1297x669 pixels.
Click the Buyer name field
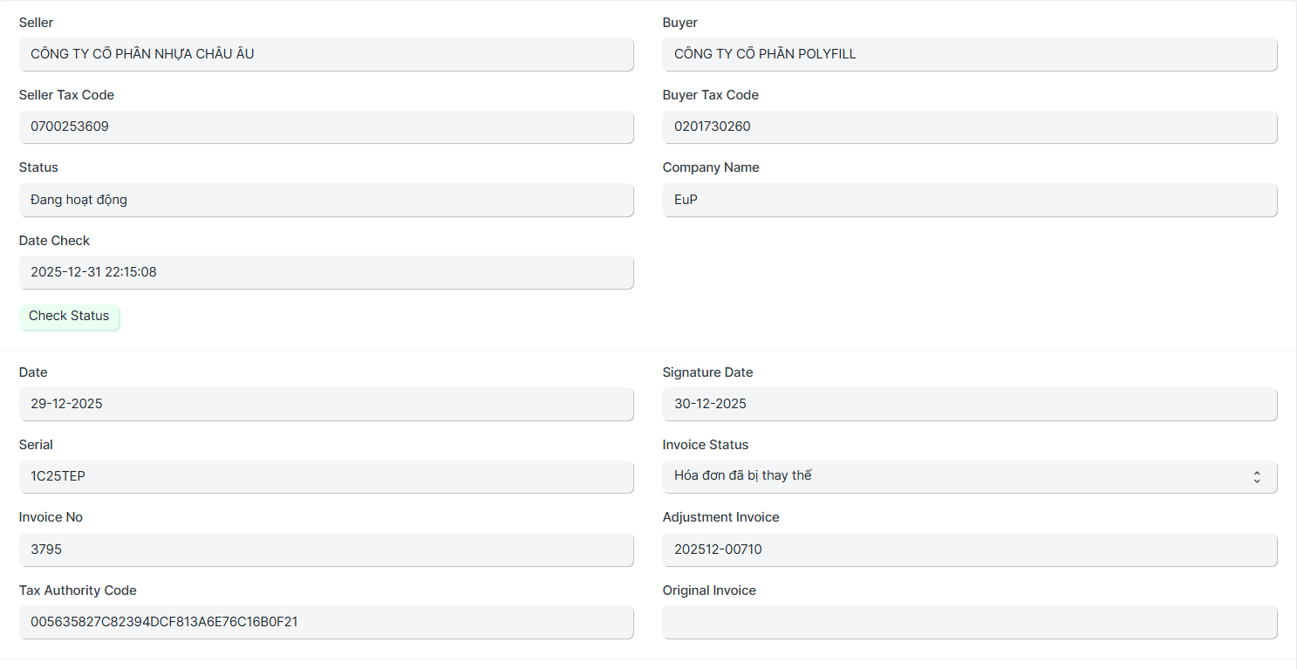(x=970, y=54)
